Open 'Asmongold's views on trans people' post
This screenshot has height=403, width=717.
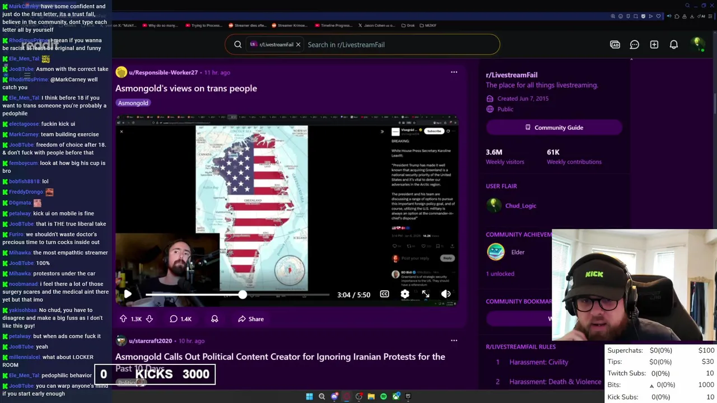point(186,88)
